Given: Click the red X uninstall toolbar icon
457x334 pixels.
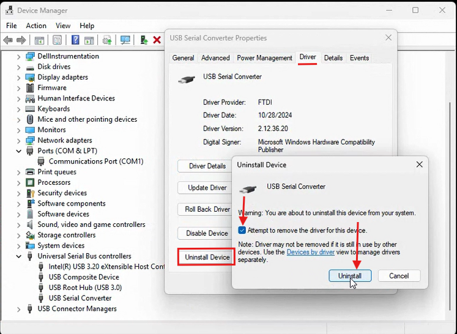Looking at the screenshot, I should (x=157, y=40).
